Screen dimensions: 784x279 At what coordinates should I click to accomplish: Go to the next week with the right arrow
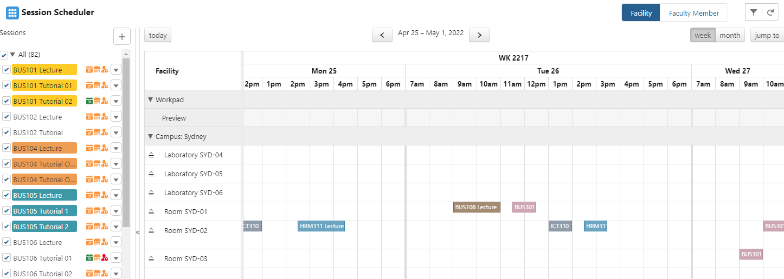pos(479,35)
